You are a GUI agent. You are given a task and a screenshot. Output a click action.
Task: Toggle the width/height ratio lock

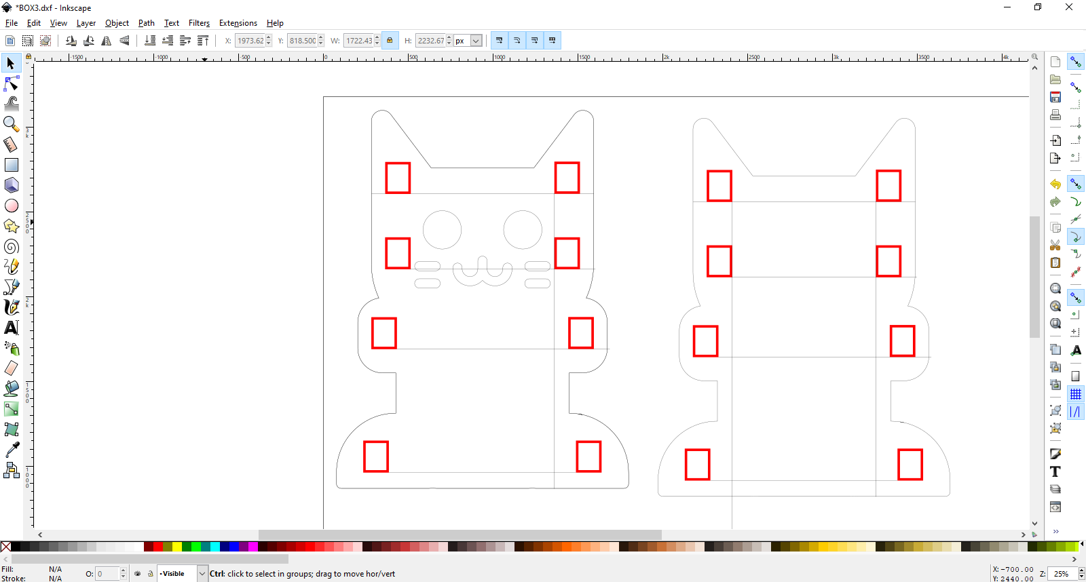[x=390, y=41]
